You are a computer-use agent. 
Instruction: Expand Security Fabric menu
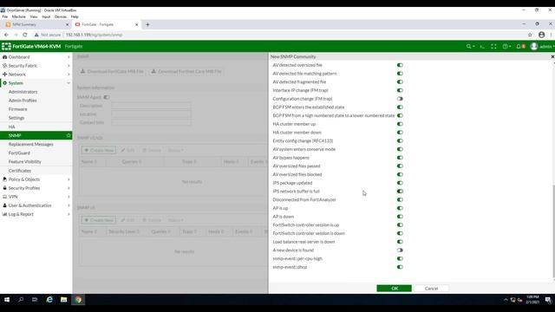pos(36,66)
